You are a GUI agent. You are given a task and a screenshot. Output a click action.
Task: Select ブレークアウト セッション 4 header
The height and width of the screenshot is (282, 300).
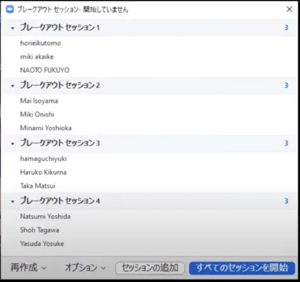click(x=148, y=201)
